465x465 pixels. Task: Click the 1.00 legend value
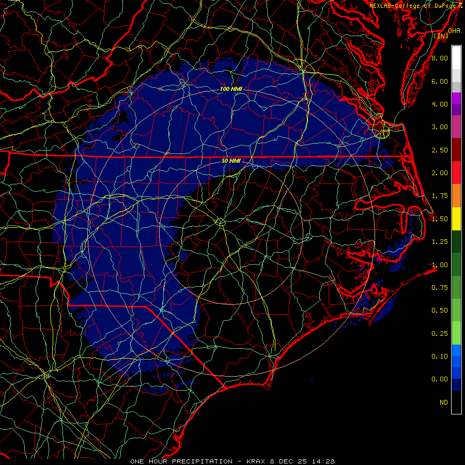[x=440, y=265]
